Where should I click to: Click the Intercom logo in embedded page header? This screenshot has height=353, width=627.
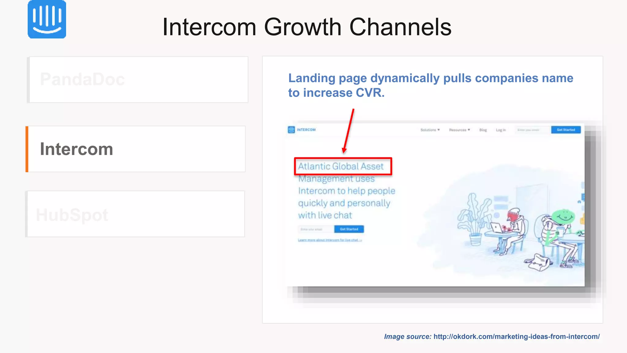(302, 130)
